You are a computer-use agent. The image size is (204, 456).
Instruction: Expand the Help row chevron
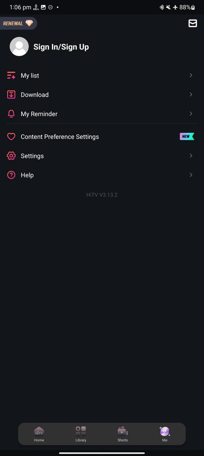[x=191, y=175]
